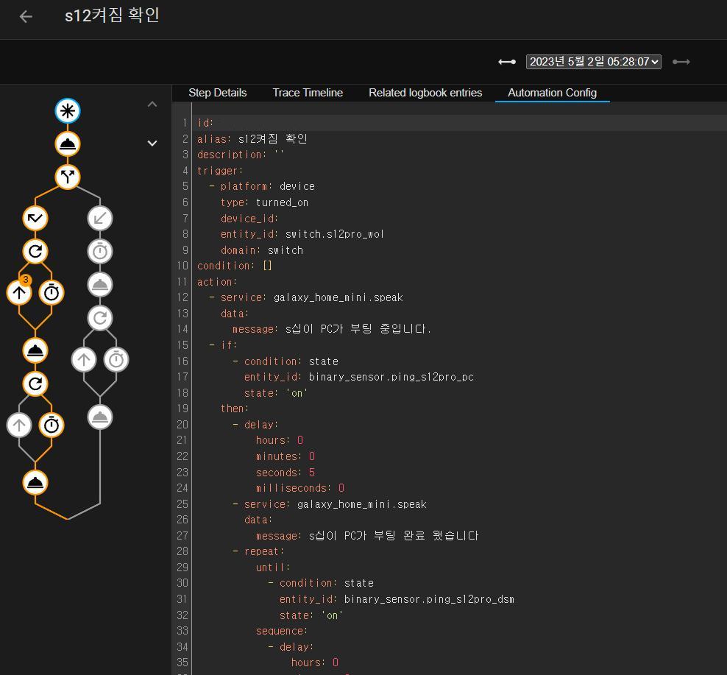Select the grey diagonal-arrow else node
The image size is (727, 675).
point(100,218)
